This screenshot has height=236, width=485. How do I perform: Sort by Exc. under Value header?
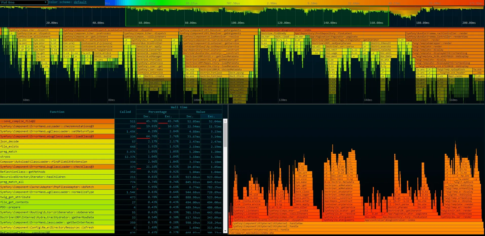tap(211, 116)
